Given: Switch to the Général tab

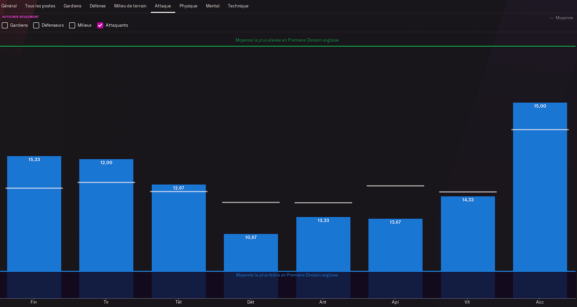Looking at the screenshot, I should [x=9, y=6].
